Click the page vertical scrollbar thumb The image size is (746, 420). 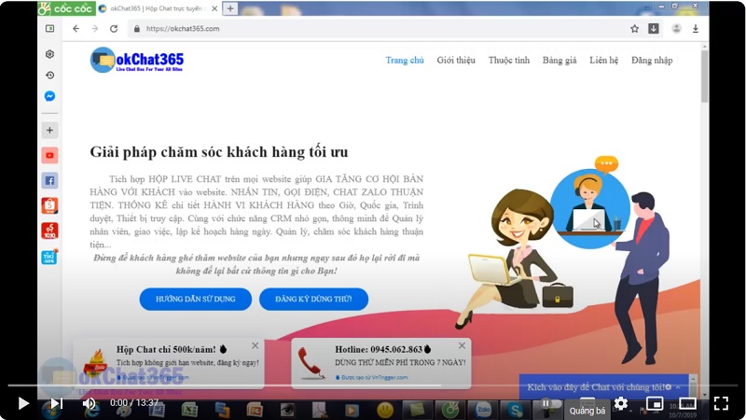(705, 77)
